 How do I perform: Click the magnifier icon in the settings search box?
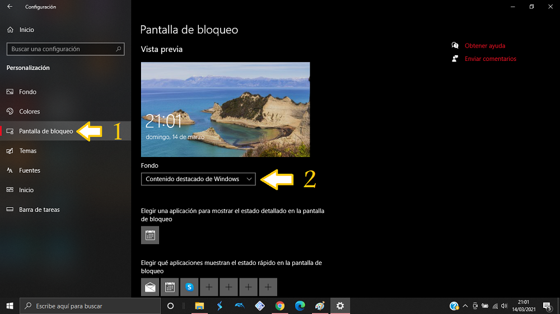click(x=119, y=49)
